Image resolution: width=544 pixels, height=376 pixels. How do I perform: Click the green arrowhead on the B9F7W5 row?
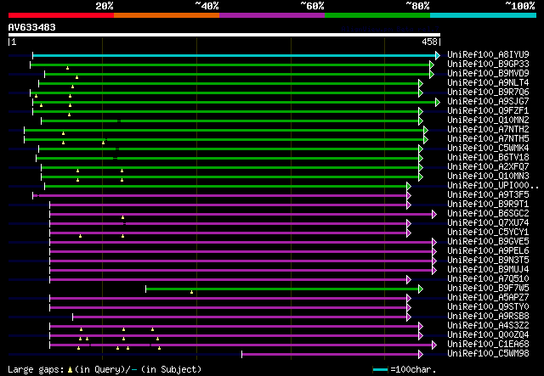coord(420,289)
